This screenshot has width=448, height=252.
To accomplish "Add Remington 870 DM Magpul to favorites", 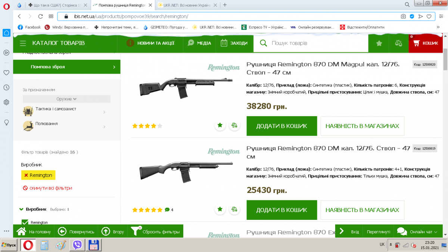I will coord(220,125).
